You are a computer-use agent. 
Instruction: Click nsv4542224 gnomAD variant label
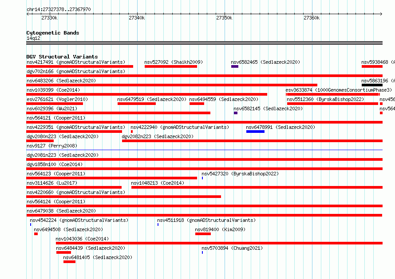pyautogui.click(x=79, y=220)
